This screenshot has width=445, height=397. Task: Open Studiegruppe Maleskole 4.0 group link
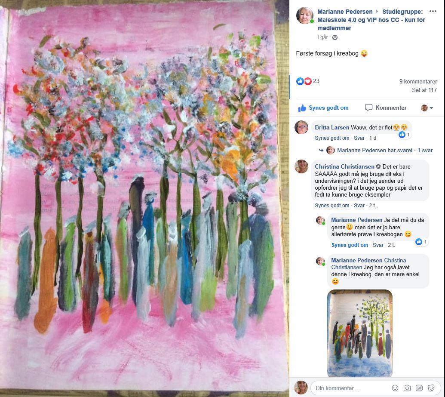click(371, 20)
